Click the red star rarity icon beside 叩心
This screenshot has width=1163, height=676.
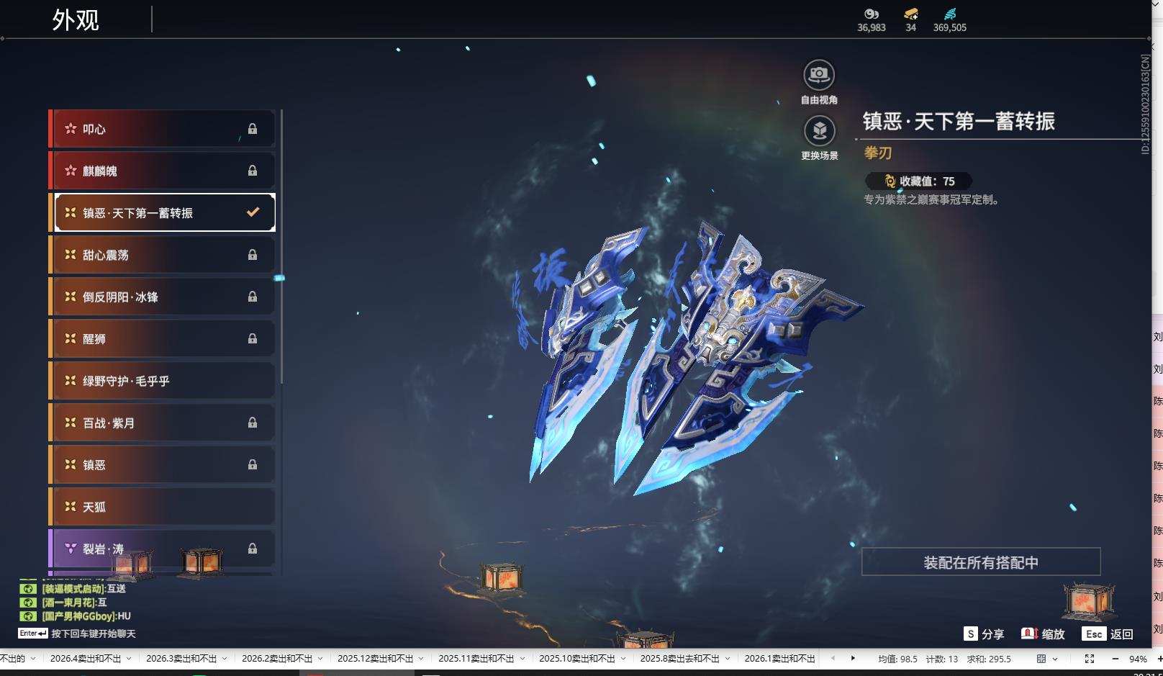click(x=71, y=129)
